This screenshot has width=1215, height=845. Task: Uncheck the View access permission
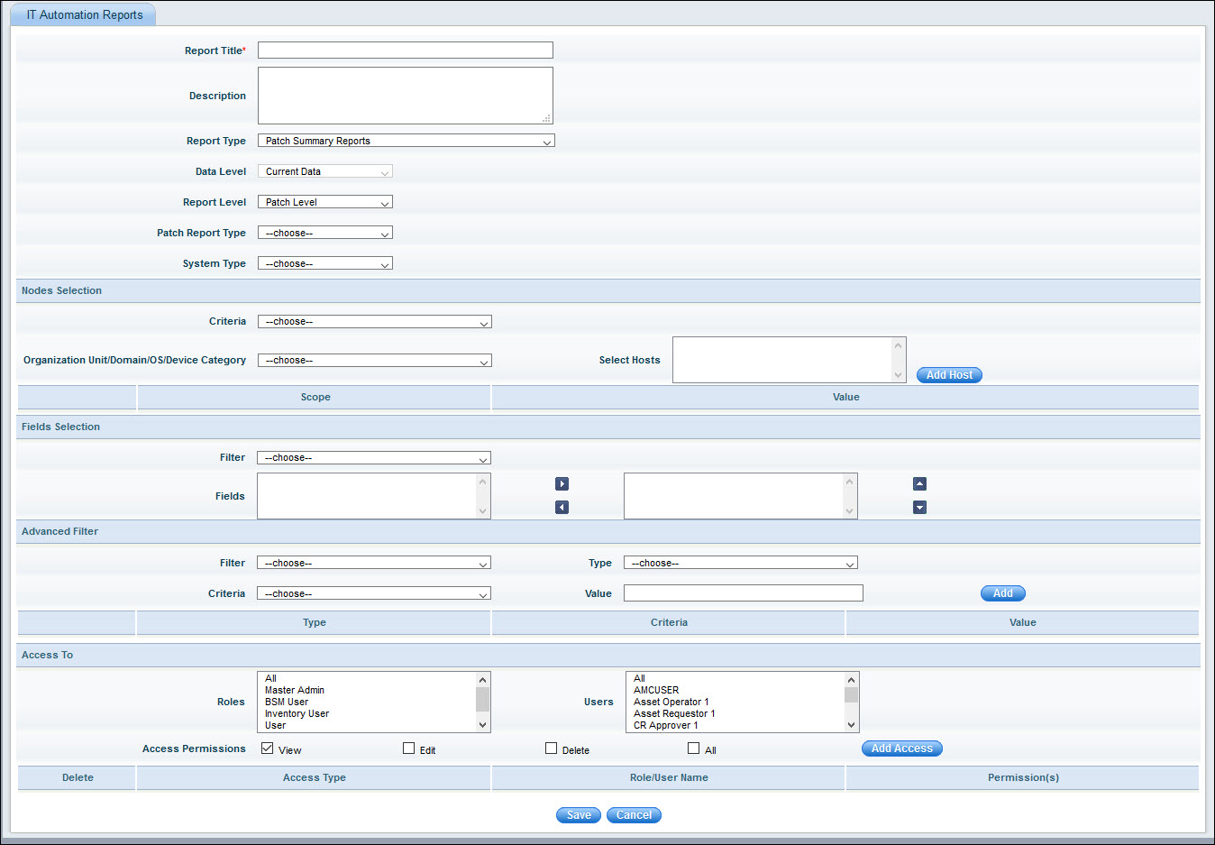pyautogui.click(x=267, y=748)
